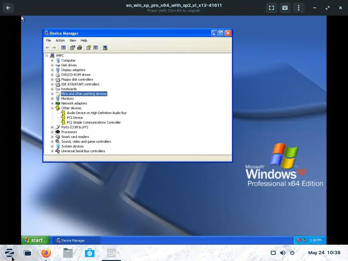Click the Forward arrow in Device Manager toolbar

pyautogui.click(x=54, y=48)
